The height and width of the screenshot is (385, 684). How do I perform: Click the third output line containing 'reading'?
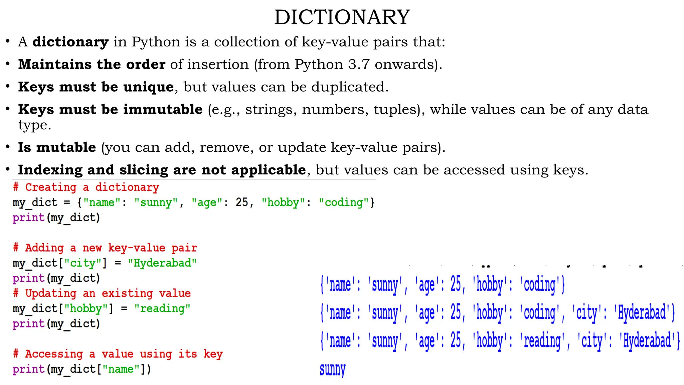coord(500,341)
